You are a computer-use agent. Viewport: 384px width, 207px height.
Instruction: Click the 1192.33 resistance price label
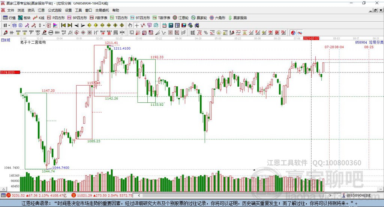click(157, 57)
